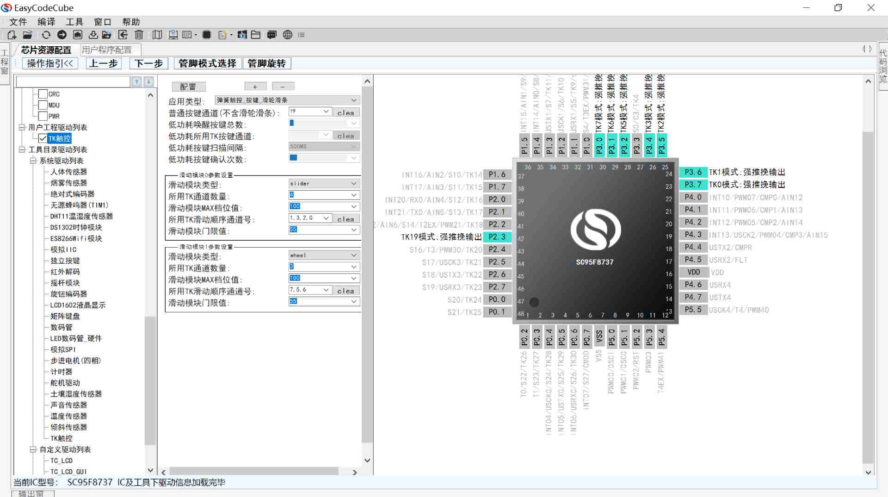Click the download-to-tray toolbar icon
888x497 pixels.
coord(93,35)
